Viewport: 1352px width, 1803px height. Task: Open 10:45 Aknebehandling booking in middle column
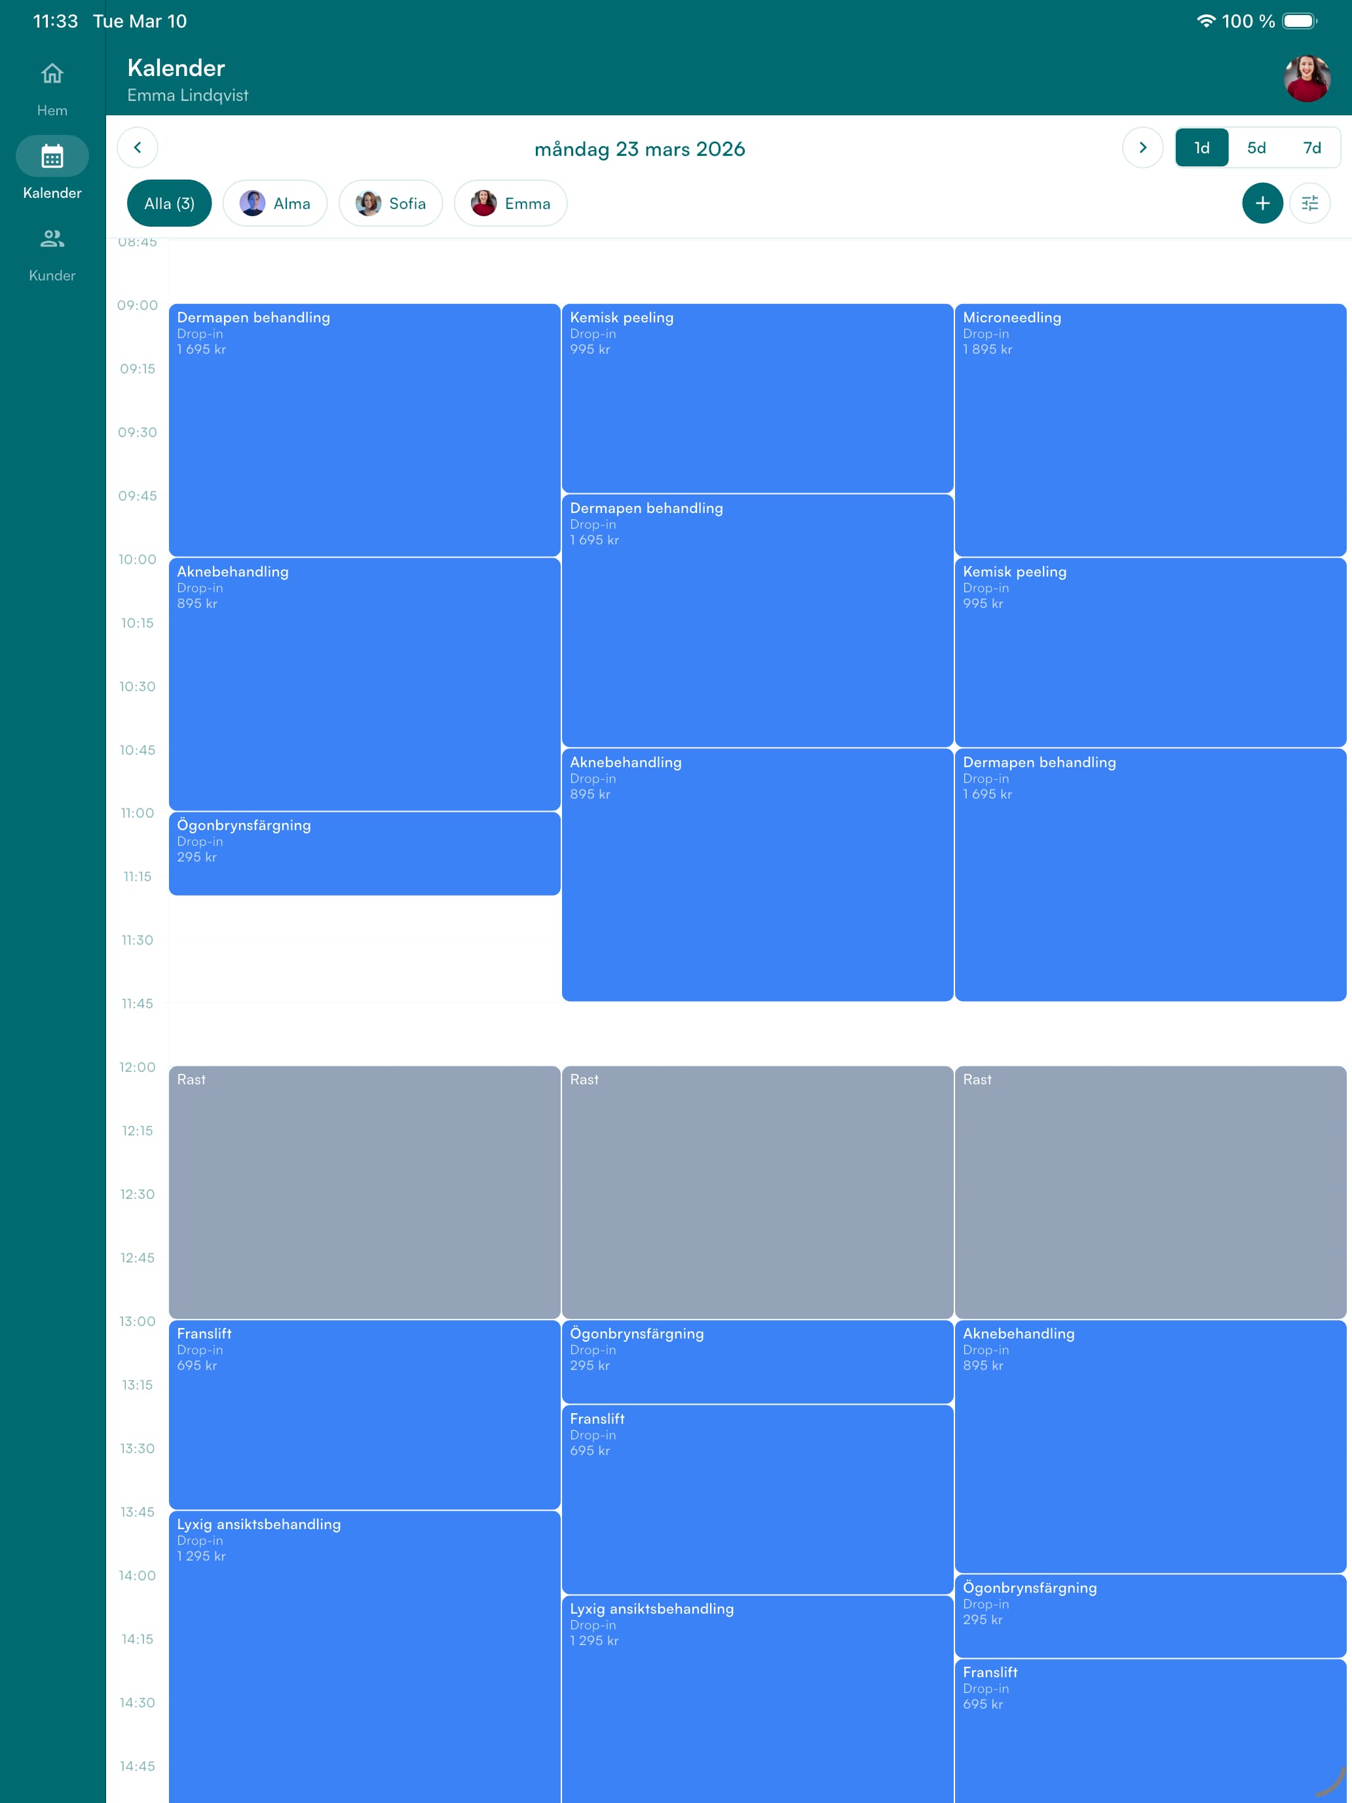click(x=757, y=875)
